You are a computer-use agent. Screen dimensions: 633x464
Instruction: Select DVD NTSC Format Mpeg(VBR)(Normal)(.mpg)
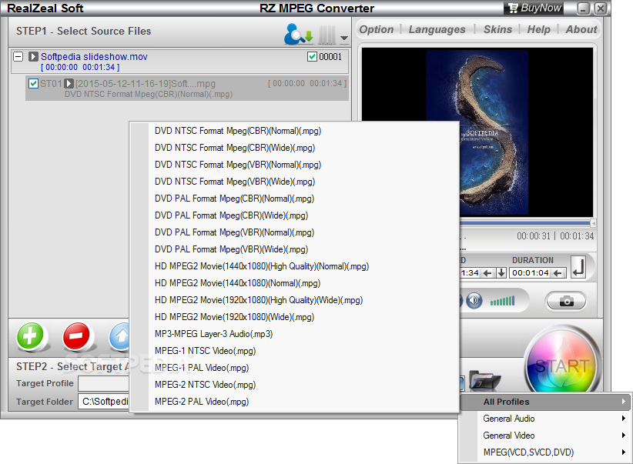tap(295, 165)
